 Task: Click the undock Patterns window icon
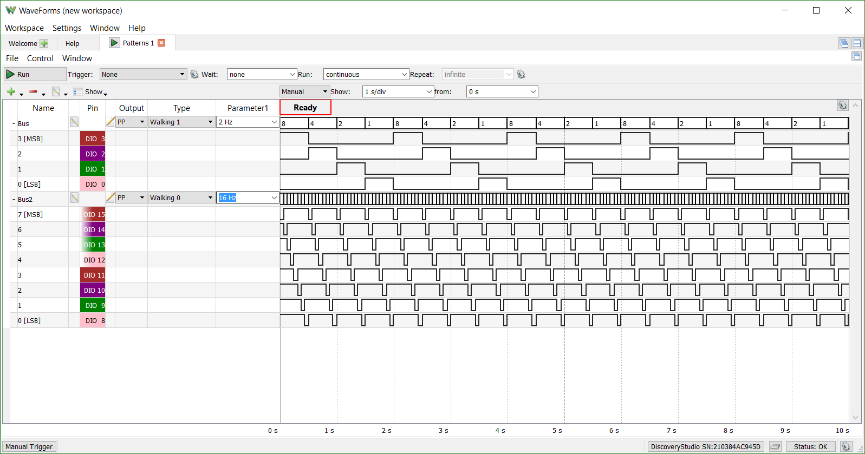click(x=856, y=56)
